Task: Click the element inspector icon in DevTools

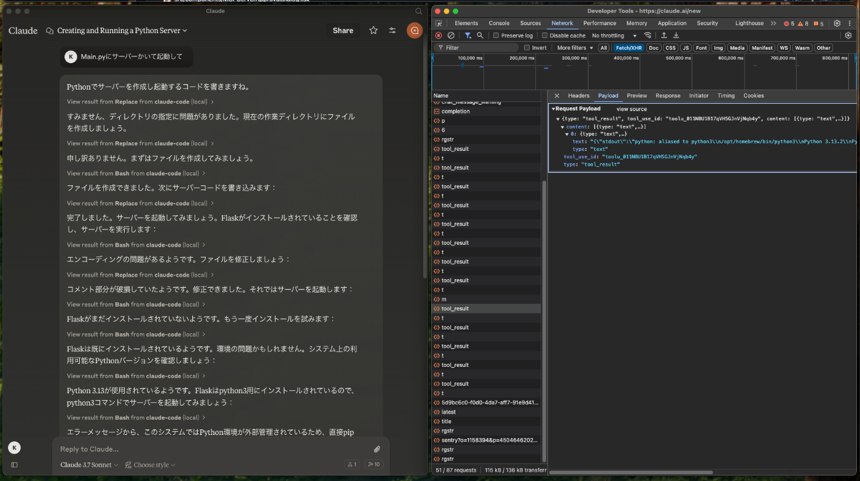Action: [439, 23]
